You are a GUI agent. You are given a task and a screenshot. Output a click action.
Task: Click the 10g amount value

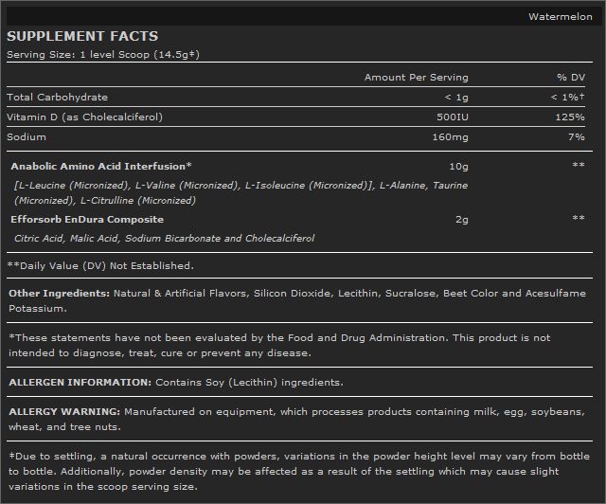coord(458,166)
